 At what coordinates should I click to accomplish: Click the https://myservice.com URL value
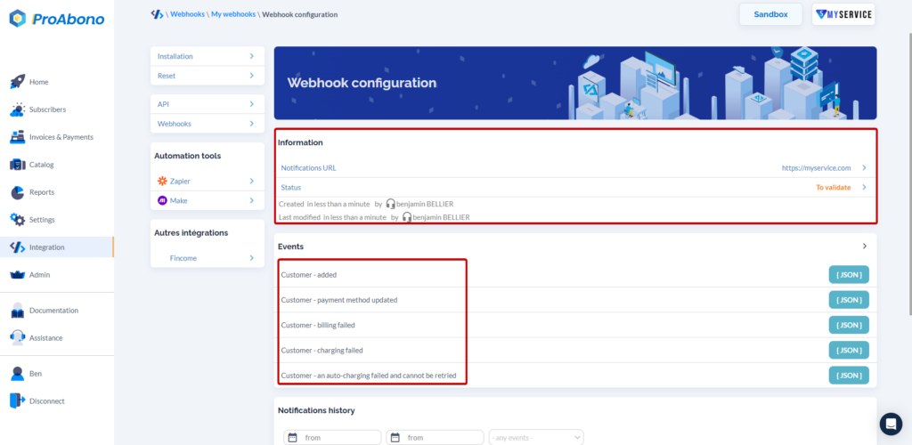click(816, 168)
